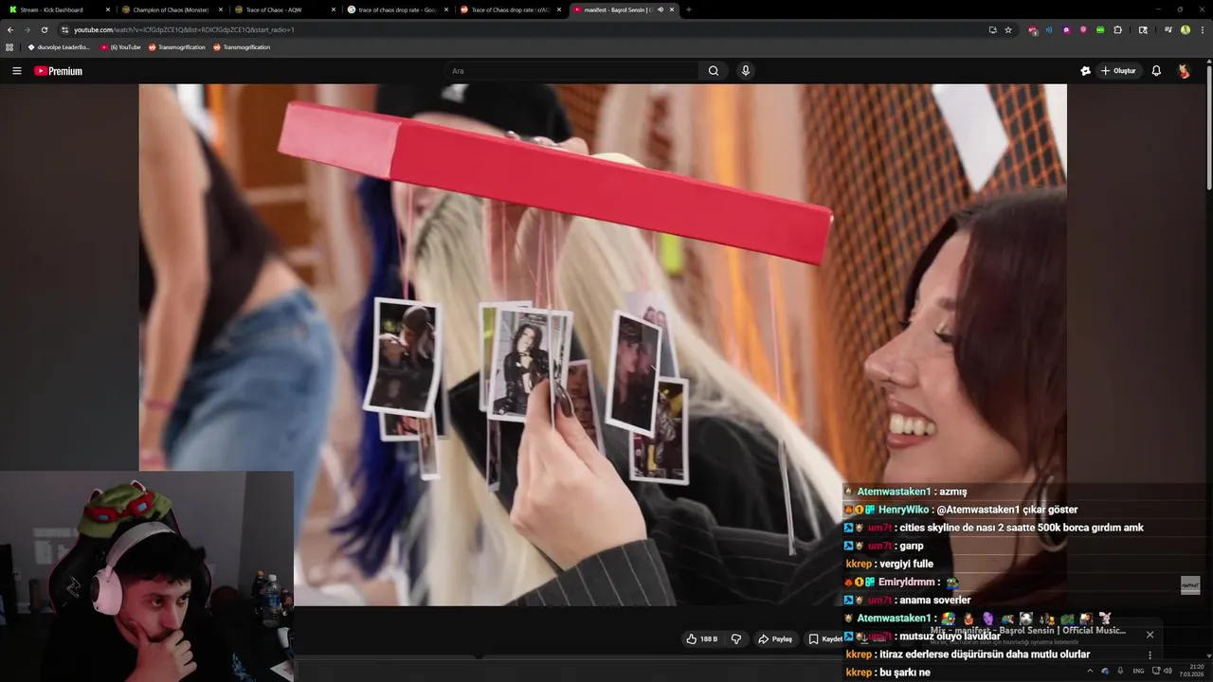The height and width of the screenshot is (682, 1213).
Task: Click the red badged extension icon
Action: 1033,29
